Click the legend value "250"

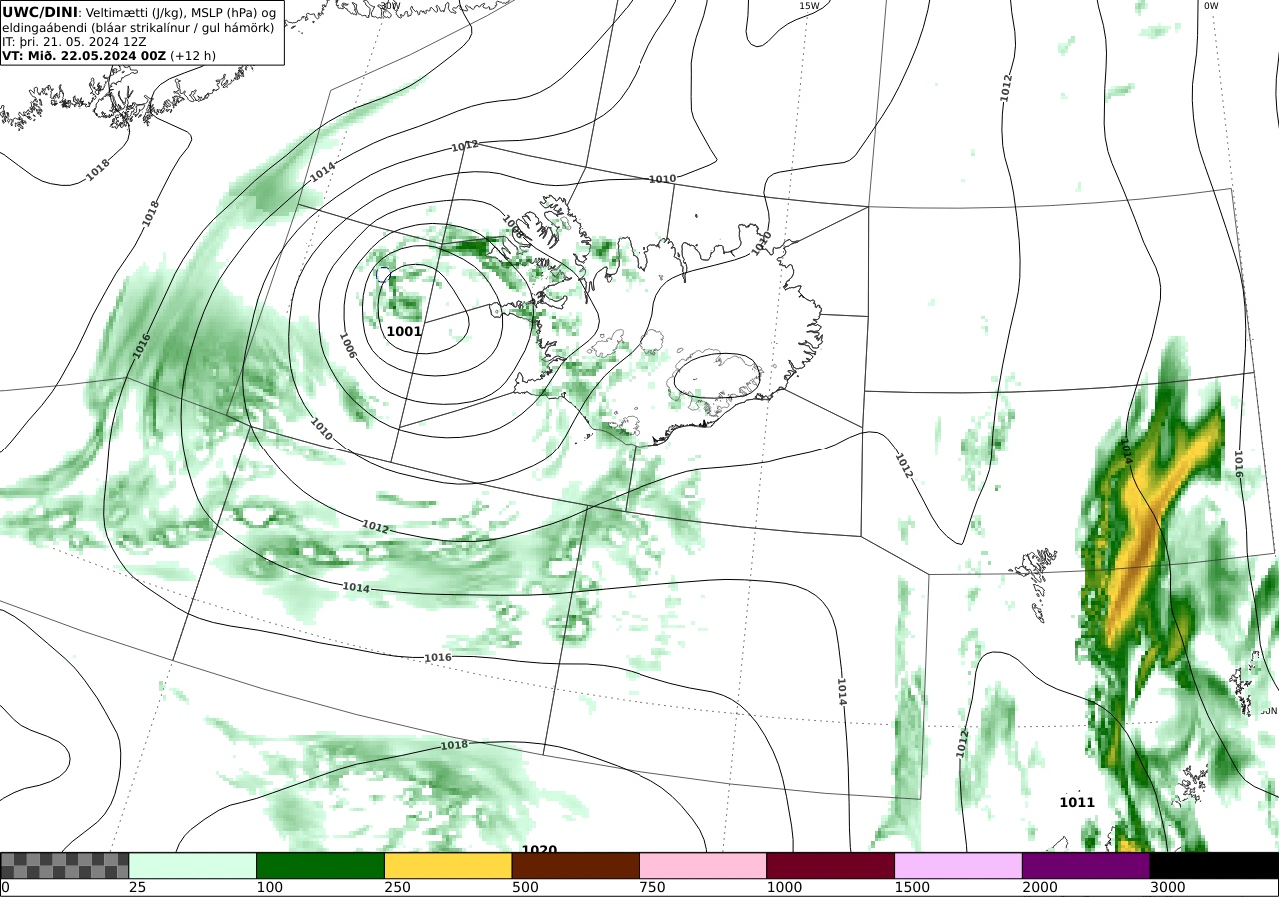[397, 887]
